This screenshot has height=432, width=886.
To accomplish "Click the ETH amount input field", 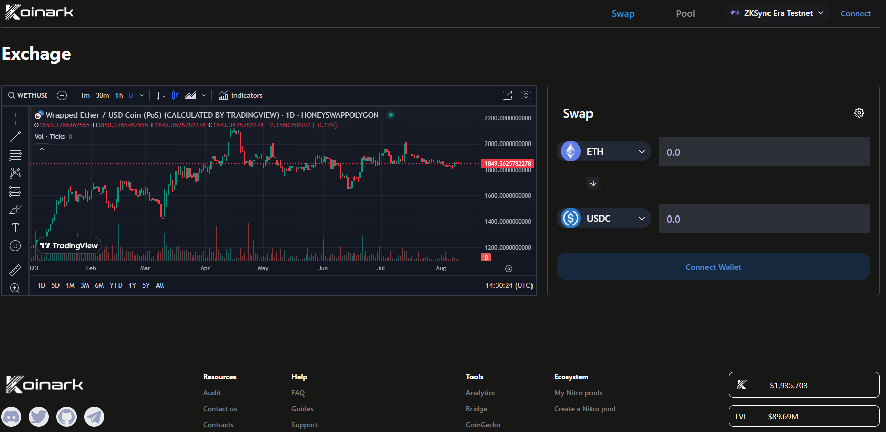I will click(764, 152).
